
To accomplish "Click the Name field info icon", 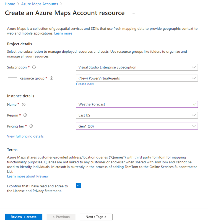I will tap(24, 104).
